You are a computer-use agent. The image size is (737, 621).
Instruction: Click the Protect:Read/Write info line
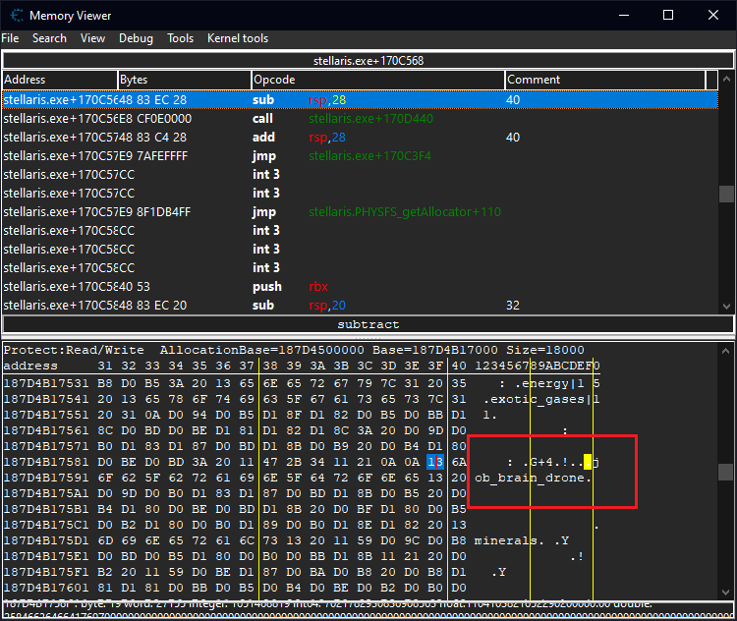click(294, 350)
